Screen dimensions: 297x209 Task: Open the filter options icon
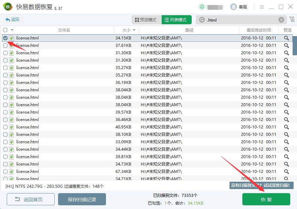[x=292, y=19]
